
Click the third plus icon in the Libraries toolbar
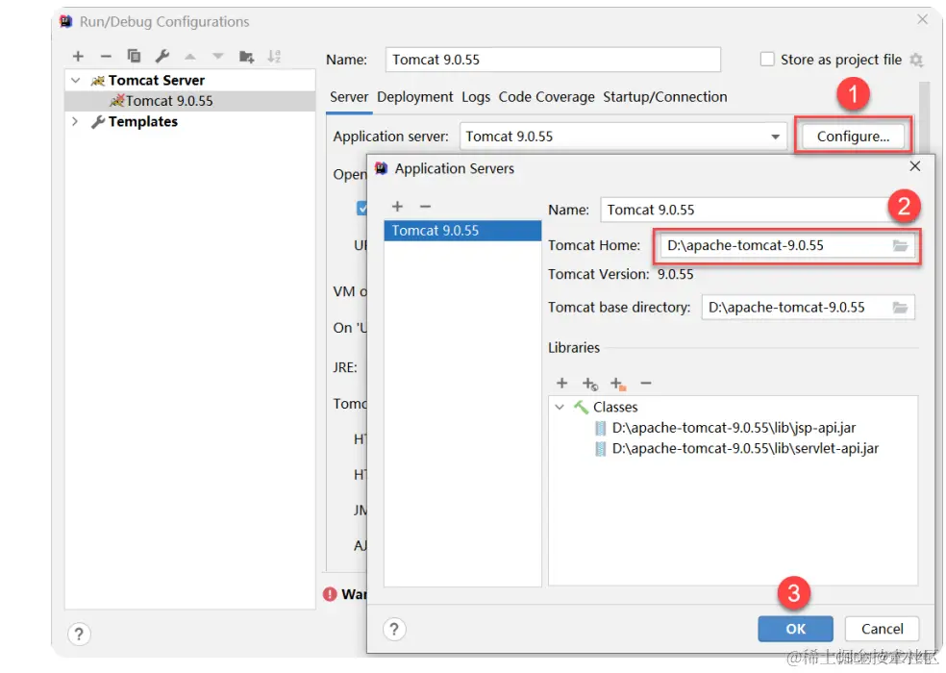(x=618, y=384)
